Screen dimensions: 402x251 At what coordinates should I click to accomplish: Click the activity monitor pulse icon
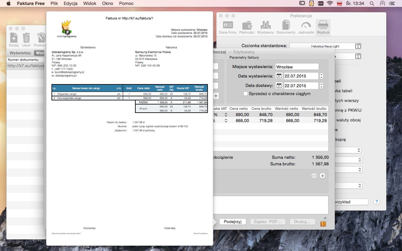[x=312, y=3]
